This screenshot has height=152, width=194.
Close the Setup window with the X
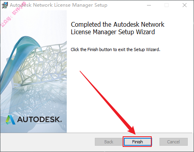coord(185,5)
